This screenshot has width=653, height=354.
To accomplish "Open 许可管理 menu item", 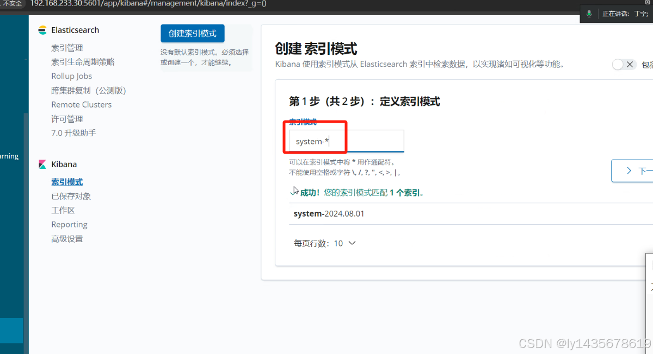I will pos(67,119).
